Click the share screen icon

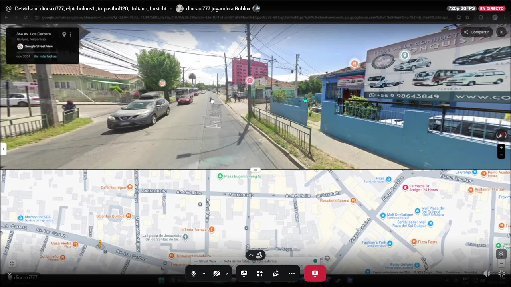click(244, 273)
